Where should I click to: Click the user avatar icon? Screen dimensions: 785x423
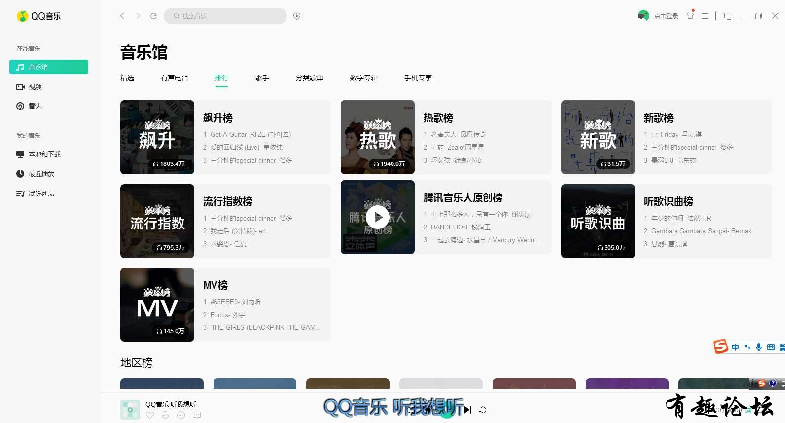643,16
